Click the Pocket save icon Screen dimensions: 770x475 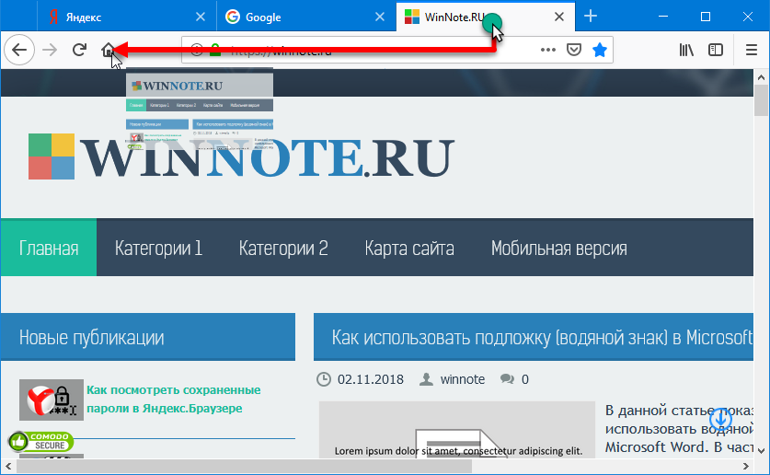(573, 51)
